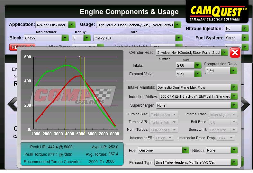The width and height of the screenshot is (253, 173).
Task: Click the left navigation arrow beside the popup
Action: [13, 104]
